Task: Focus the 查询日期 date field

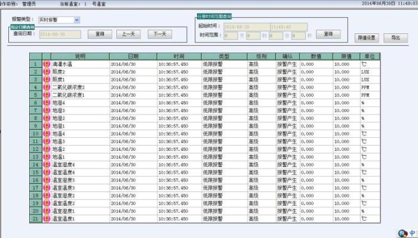Action: click(x=60, y=35)
